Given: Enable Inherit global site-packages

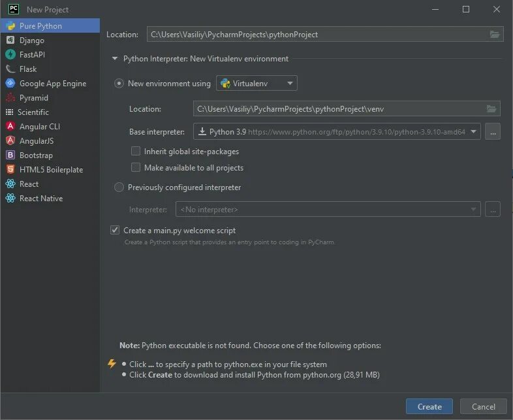Looking at the screenshot, I should click(x=136, y=152).
